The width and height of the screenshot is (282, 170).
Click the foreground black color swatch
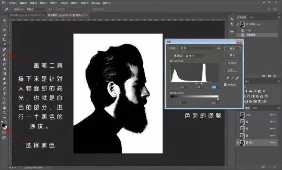[3, 125]
